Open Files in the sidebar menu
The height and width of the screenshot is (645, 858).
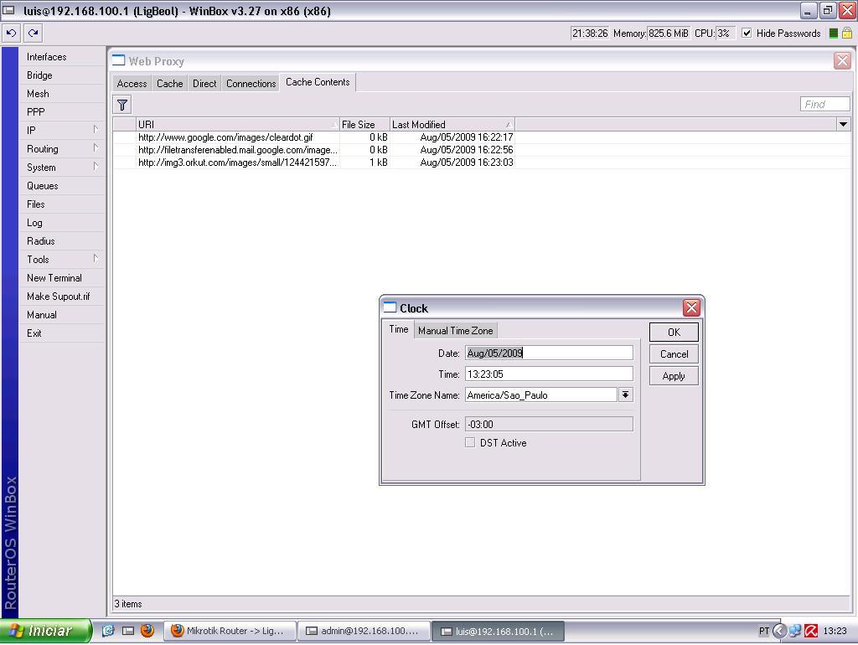pyautogui.click(x=61, y=204)
